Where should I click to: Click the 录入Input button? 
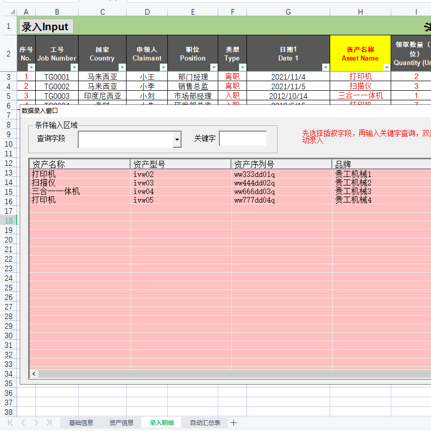[x=46, y=27]
